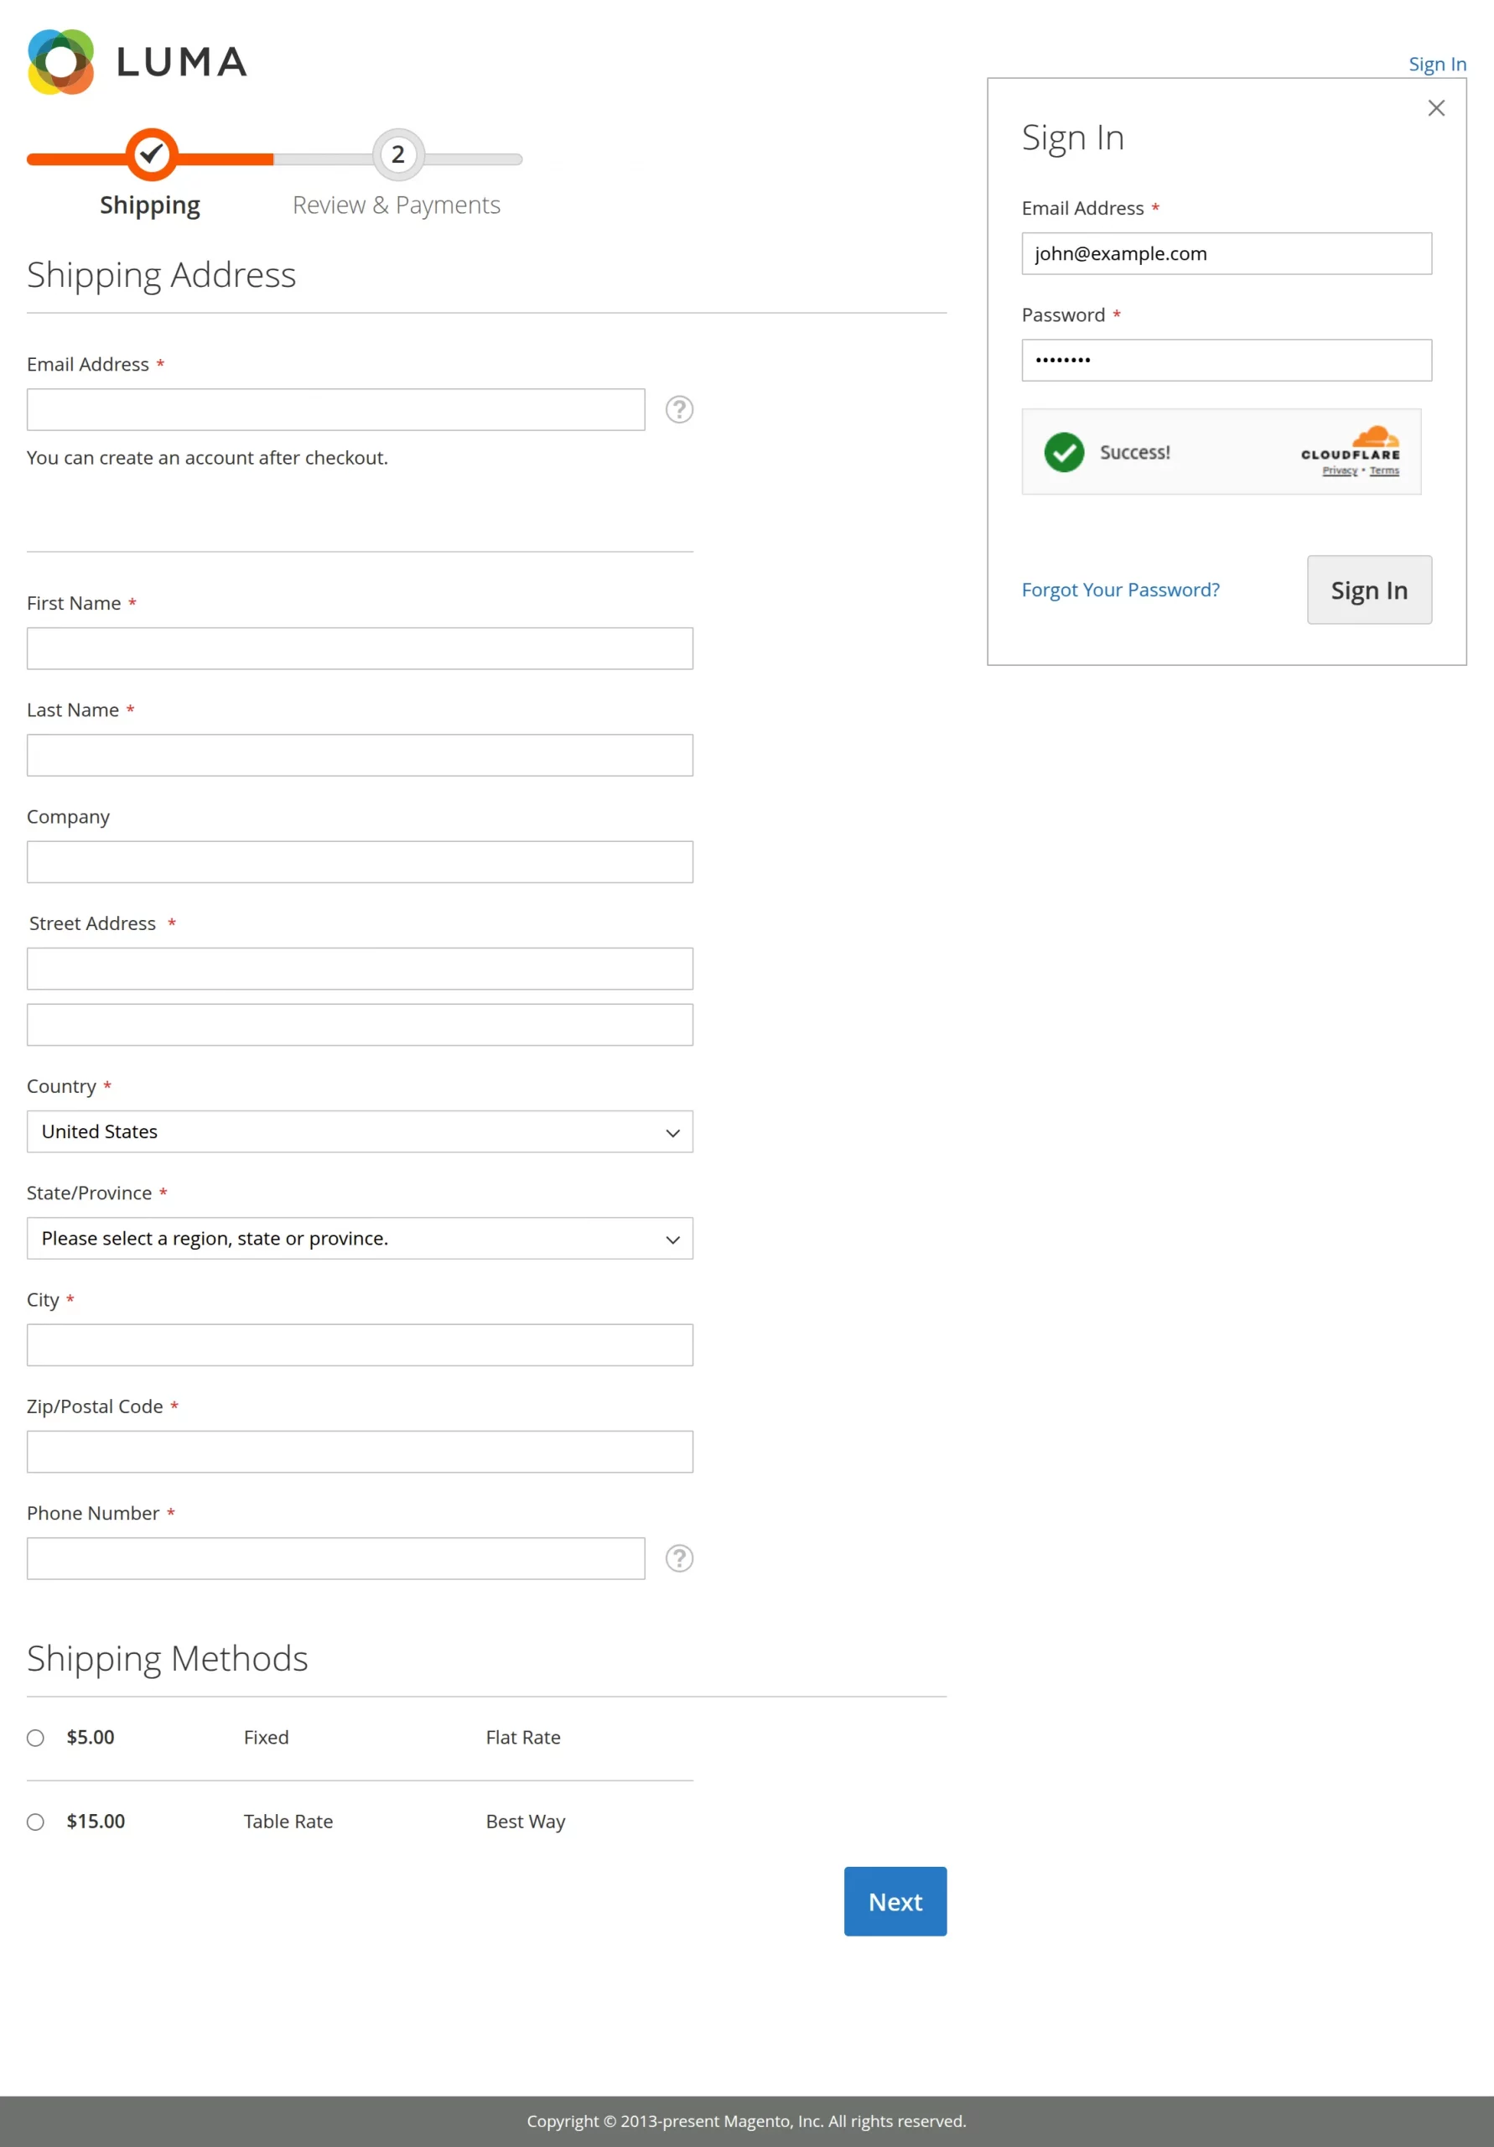Switch to the Review & Payments step
The image size is (1494, 2147).
point(397,204)
